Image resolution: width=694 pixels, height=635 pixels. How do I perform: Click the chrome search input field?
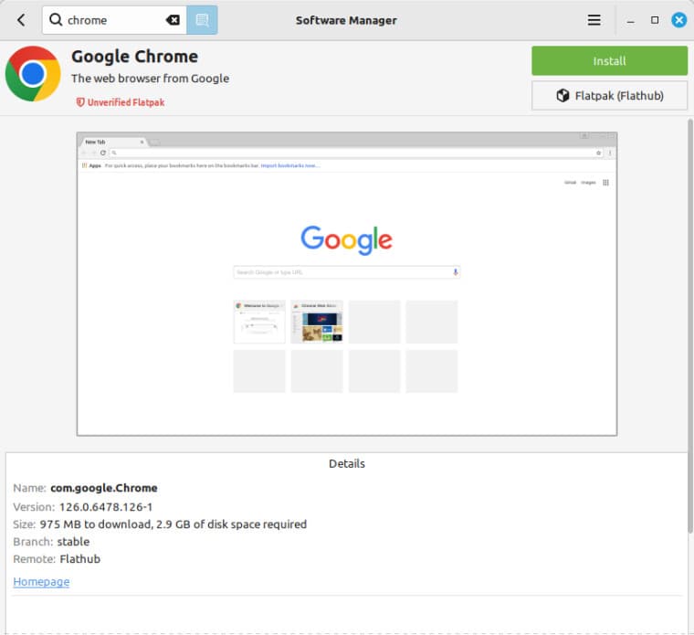(x=114, y=20)
